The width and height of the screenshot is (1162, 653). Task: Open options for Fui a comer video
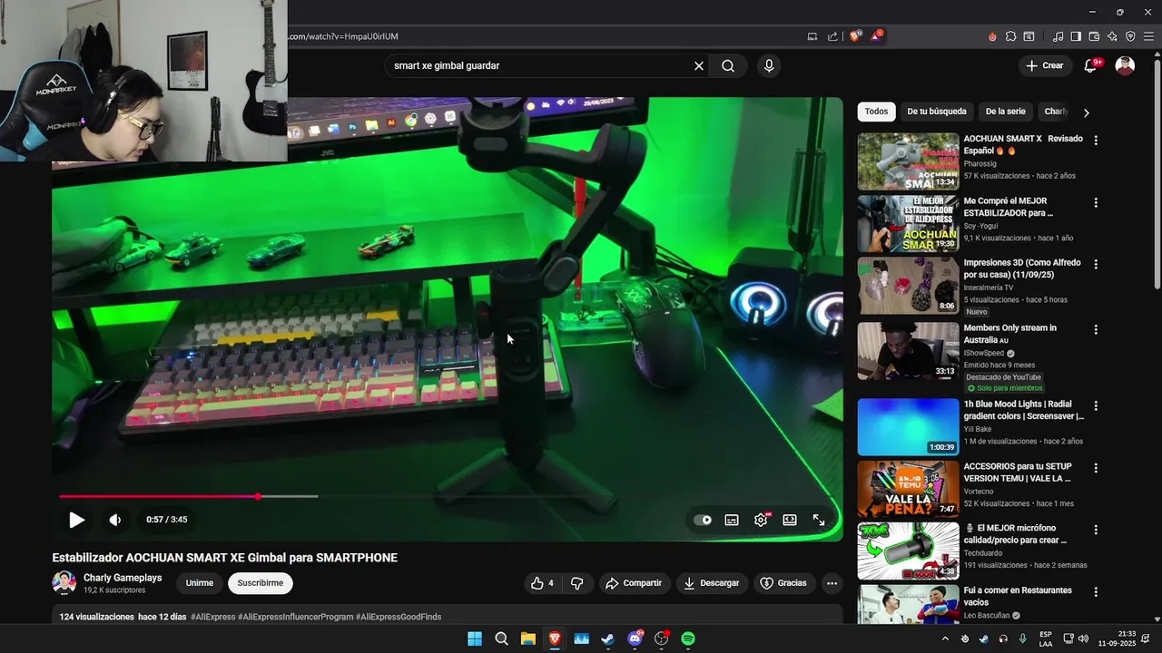1096,592
